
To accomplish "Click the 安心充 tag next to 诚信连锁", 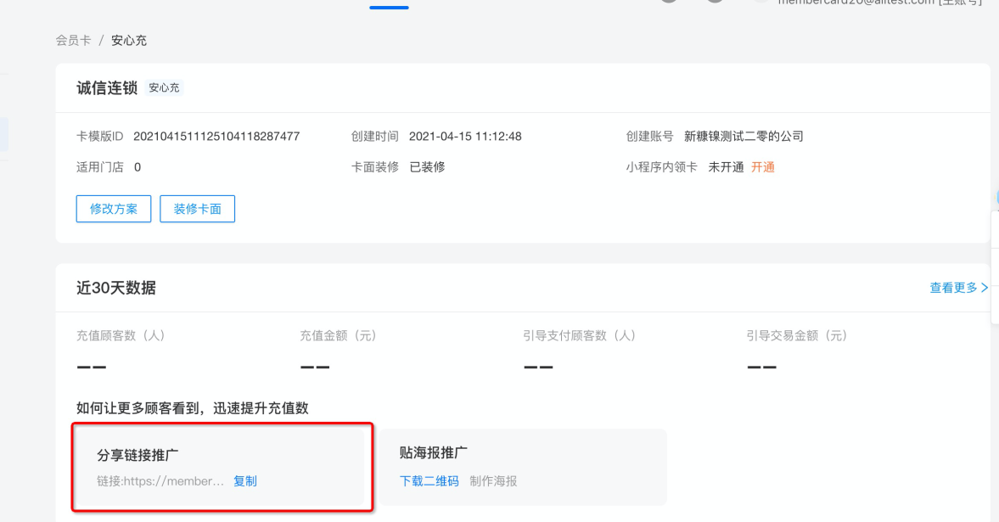I will [x=165, y=88].
